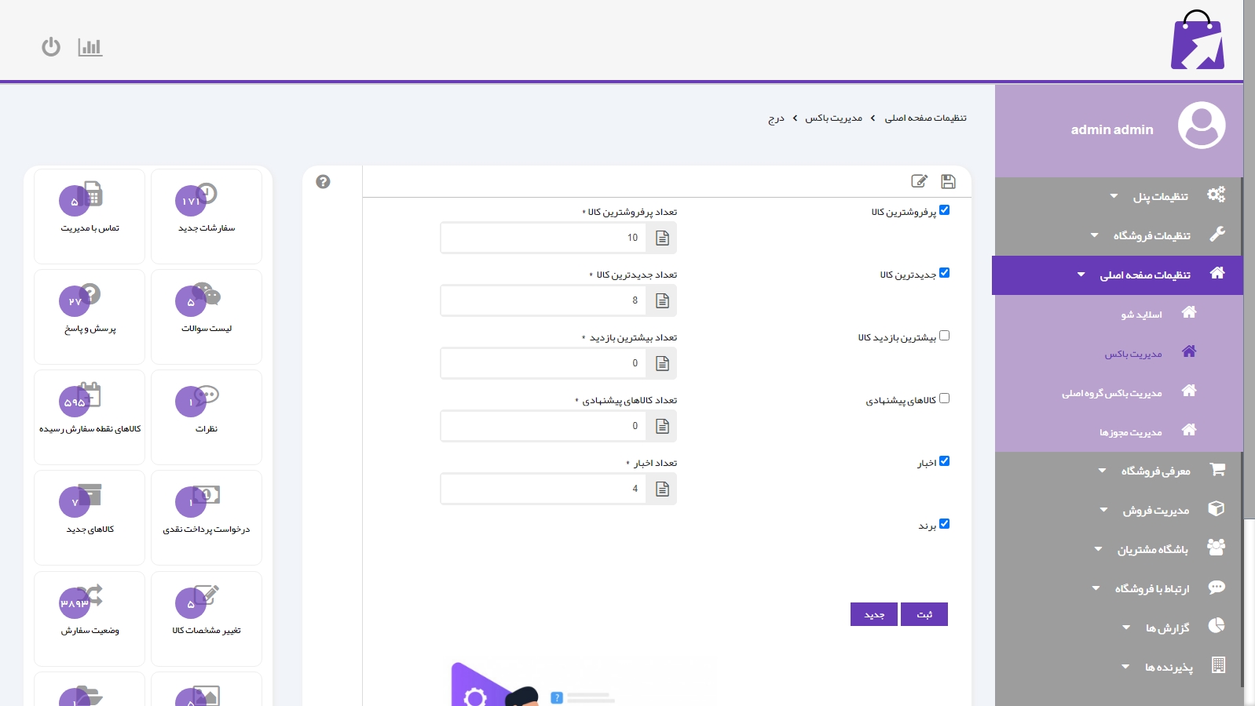Screen dimensions: 1255x706
Task: Click the wrench icon for تنظیمات فروشگاه
Action: click(x=1217, y=234)
